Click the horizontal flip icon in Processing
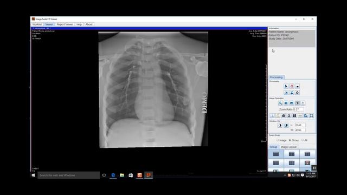The width and height of the screenshot is (347, 195). (x=286, y=93)
